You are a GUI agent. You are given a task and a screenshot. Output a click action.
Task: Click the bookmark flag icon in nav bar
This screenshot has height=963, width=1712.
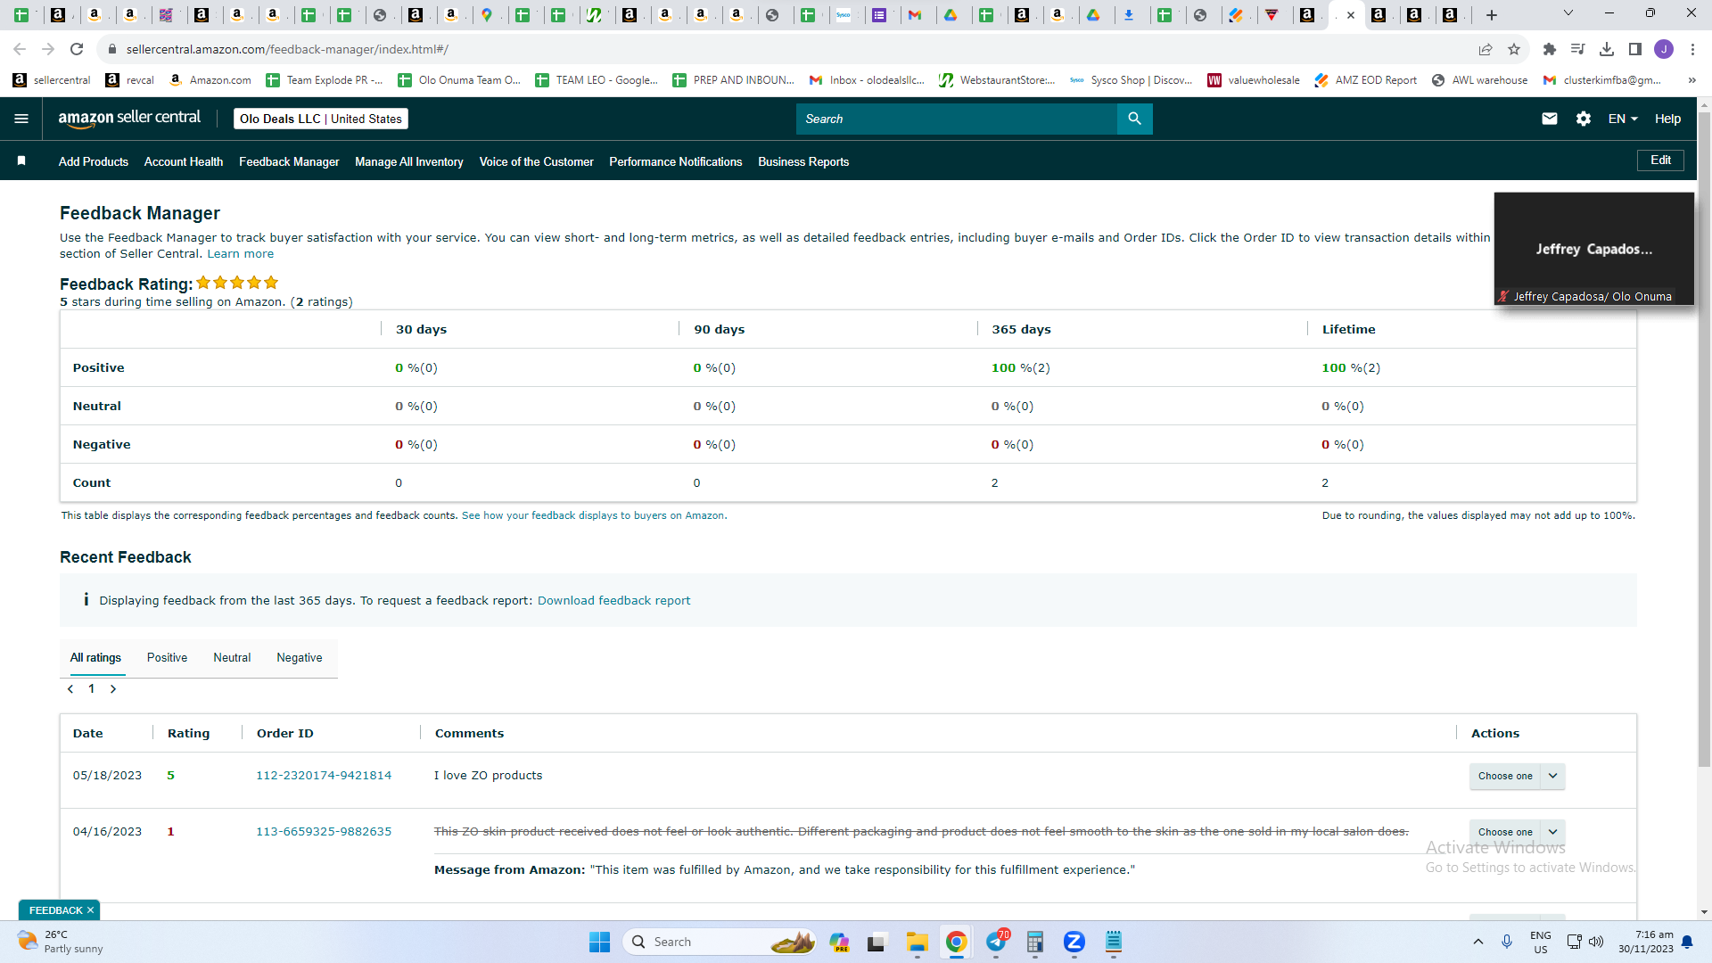(21, 161)
